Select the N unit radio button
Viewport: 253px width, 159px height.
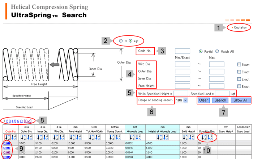pos(121,41)
